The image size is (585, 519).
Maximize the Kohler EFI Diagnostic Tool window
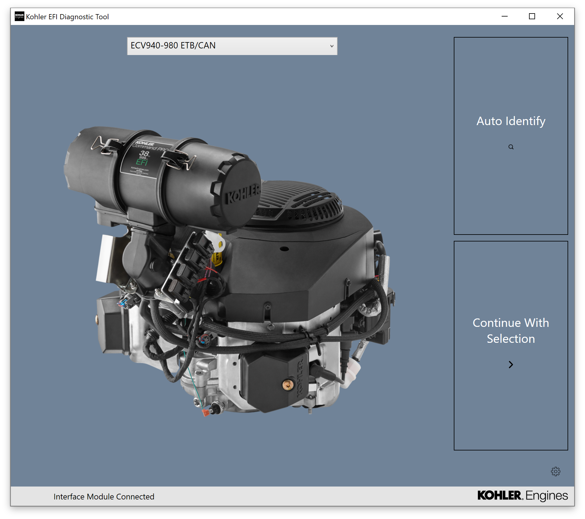coord(532,16)
